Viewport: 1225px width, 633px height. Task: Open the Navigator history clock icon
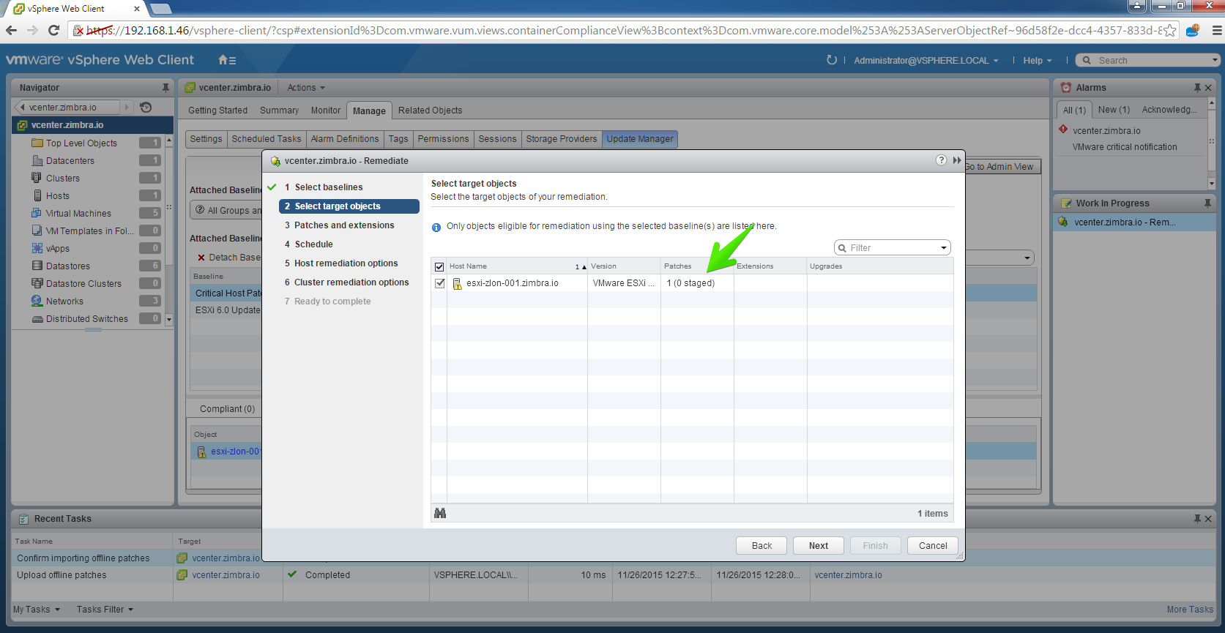(146, 107)
